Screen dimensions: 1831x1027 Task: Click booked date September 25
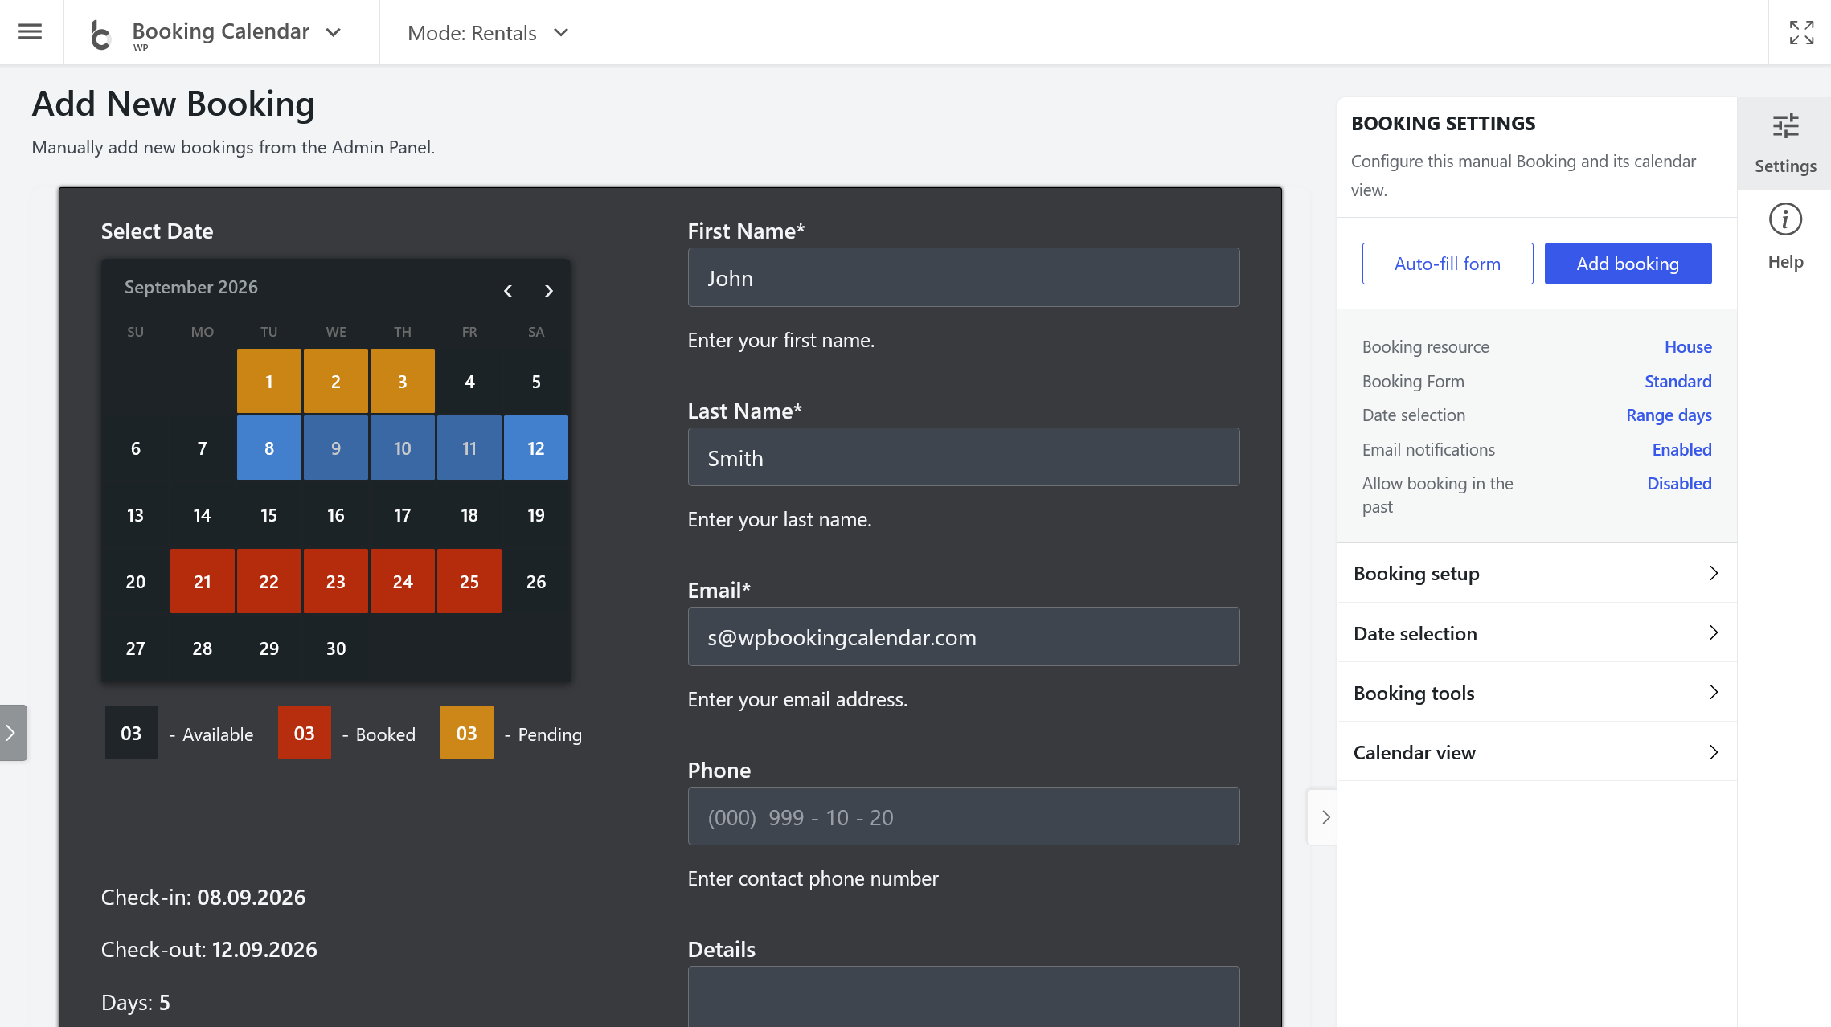[469, 581]
